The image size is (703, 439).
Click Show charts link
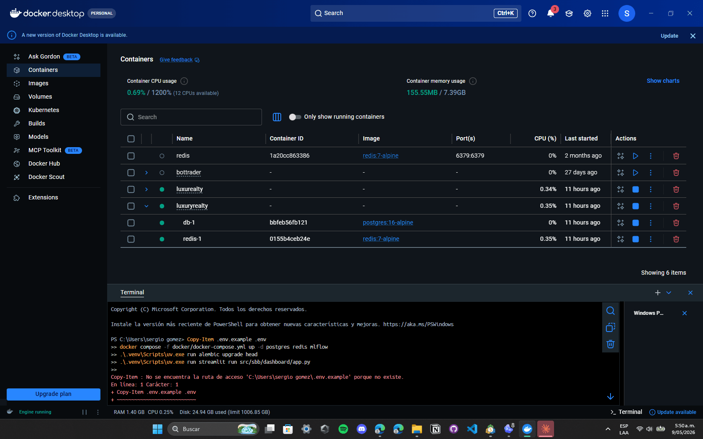point(663,81)
